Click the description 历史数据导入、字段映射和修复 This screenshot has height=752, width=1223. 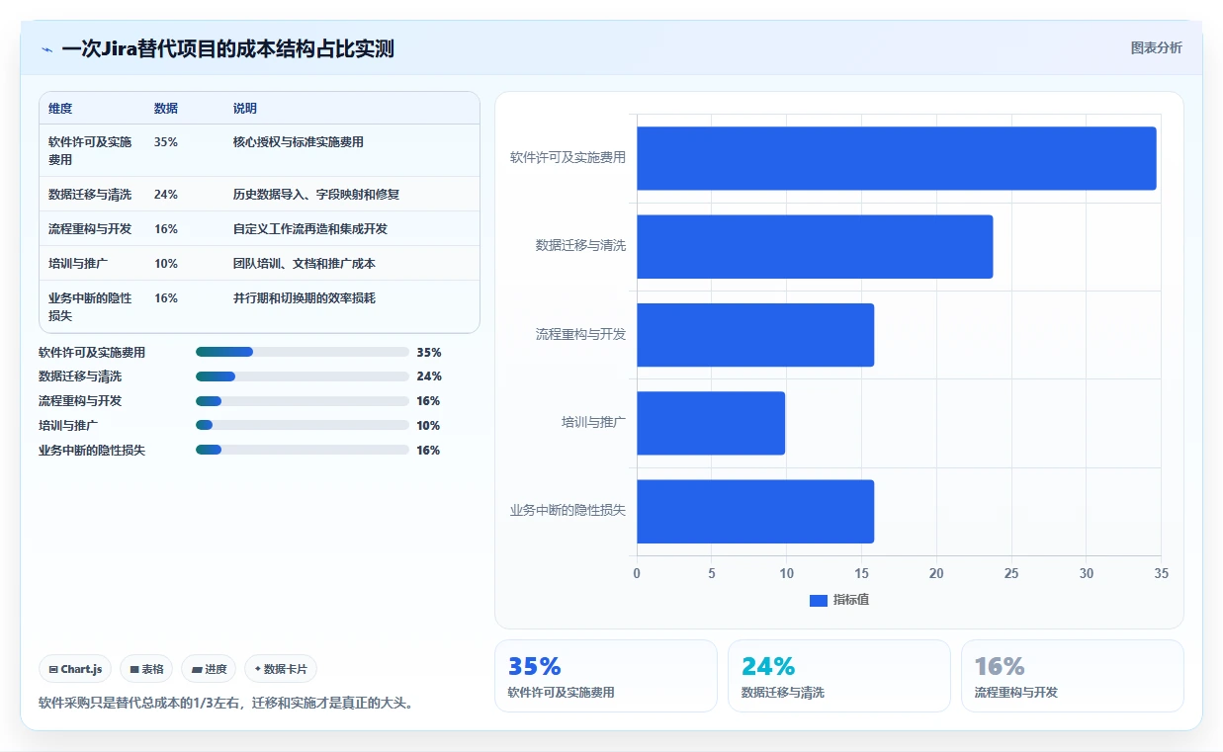click(316, 195)
